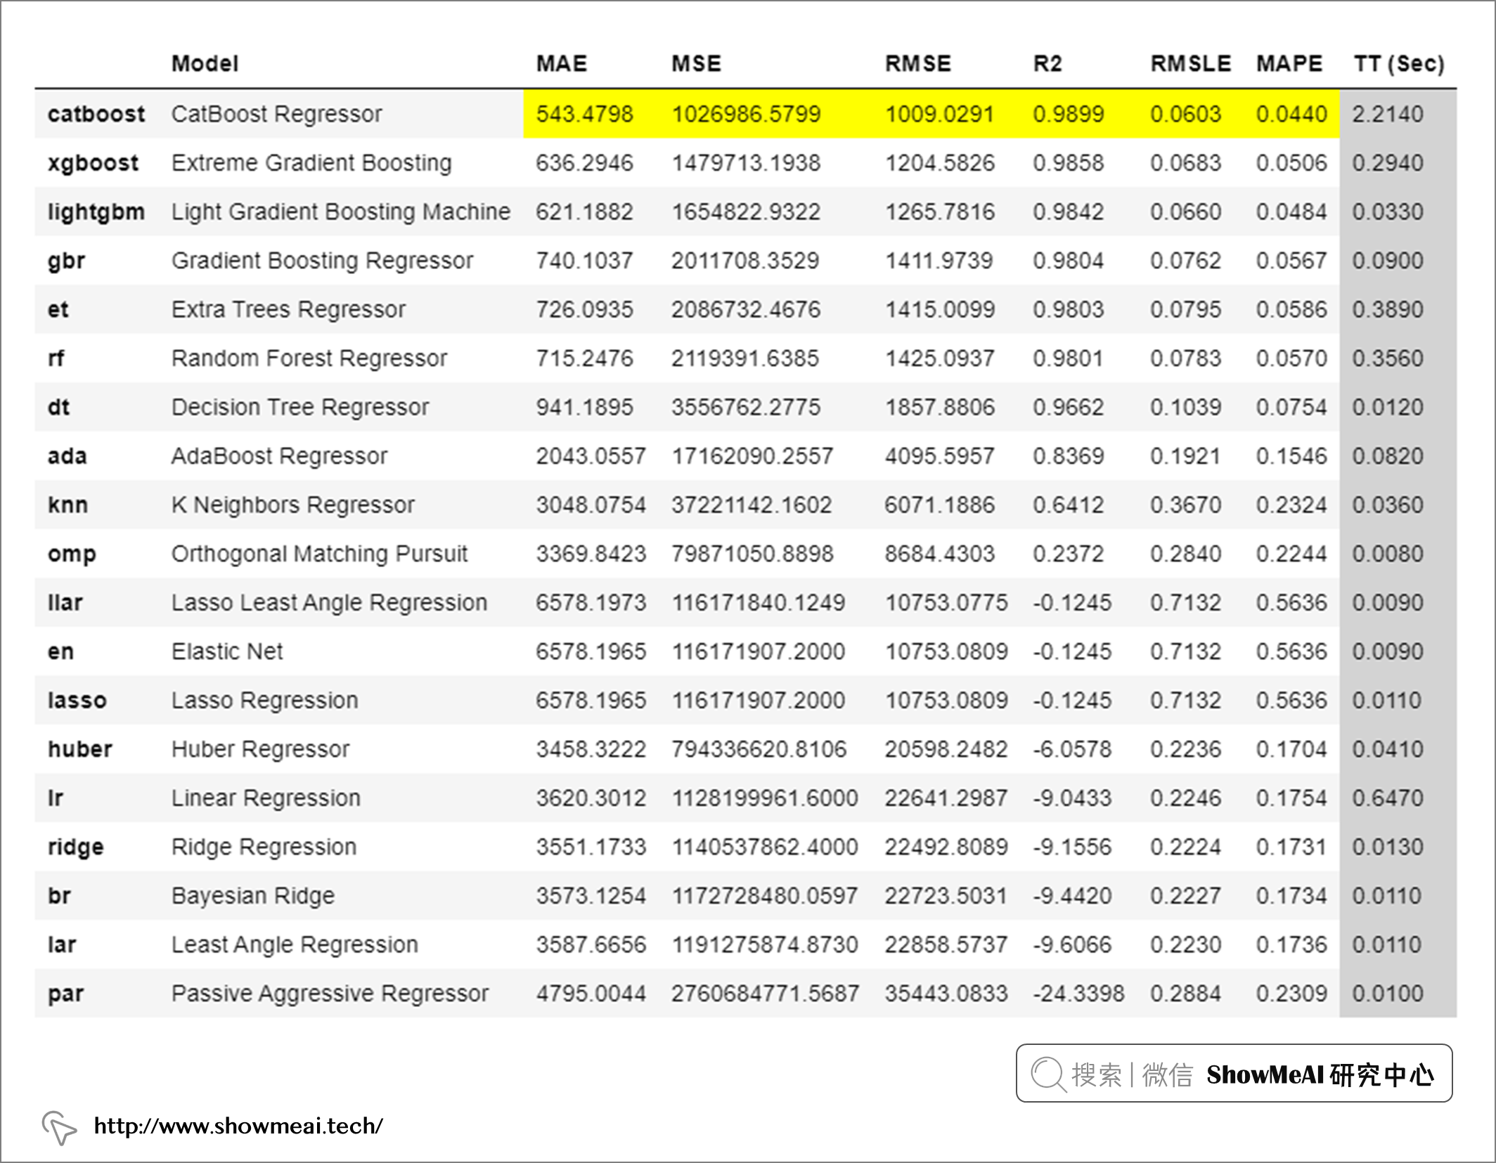This screenshot has width=1496, height=1163.
Task: Click the Model column header
Action: [205, 64]
